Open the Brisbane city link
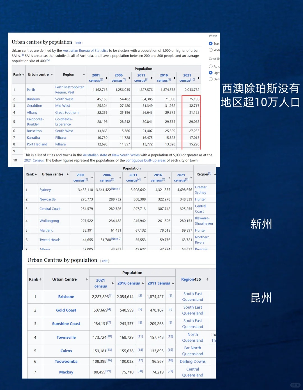The image size is (303, 390). point(66,297)
